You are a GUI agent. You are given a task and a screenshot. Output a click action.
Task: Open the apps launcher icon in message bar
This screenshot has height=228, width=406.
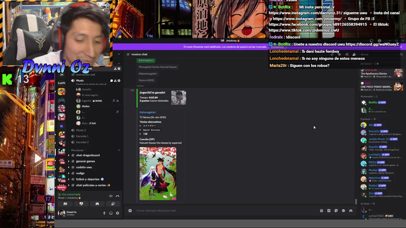coord(350,211)
